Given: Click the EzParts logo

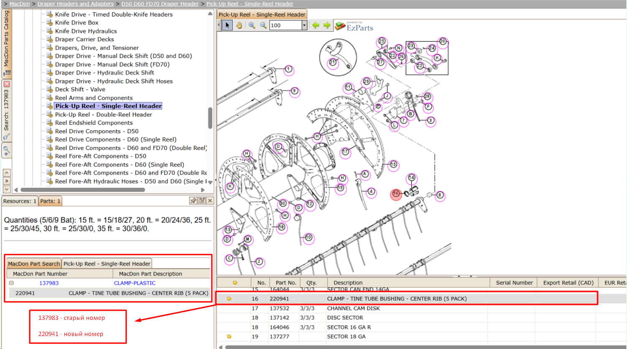Looking at the screenshot, I should (x=354, y=26).
